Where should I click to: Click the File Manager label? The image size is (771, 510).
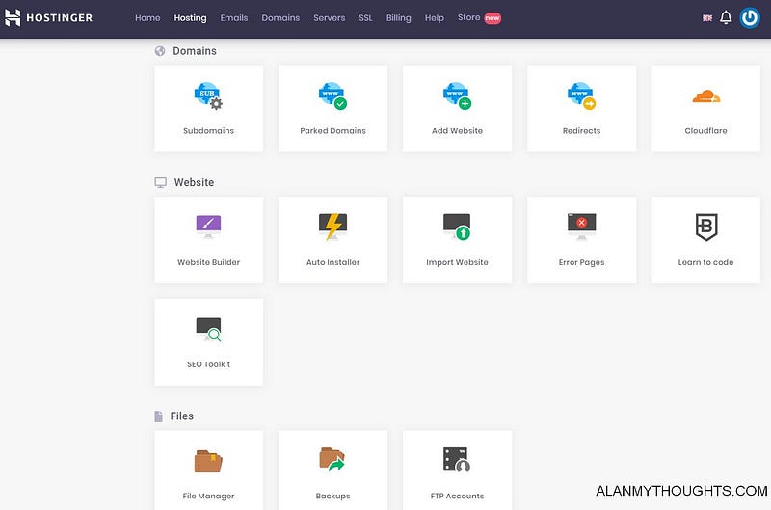208,497
